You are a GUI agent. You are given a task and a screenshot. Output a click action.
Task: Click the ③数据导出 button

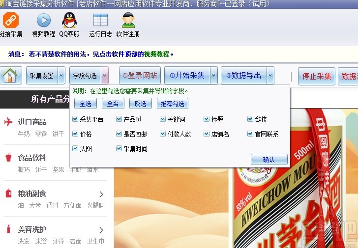point(244,76)
